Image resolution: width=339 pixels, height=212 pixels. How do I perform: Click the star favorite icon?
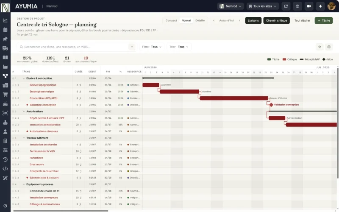[320, 47]
